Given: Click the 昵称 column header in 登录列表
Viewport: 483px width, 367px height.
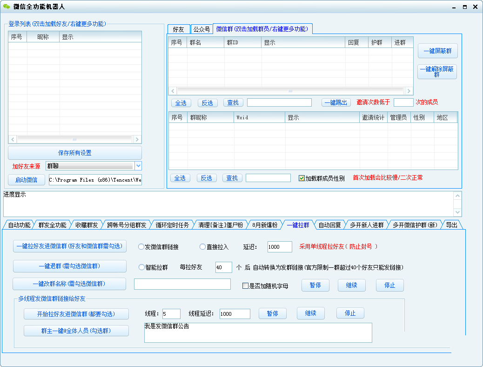Looking at the screenshot, I should 43,37.
